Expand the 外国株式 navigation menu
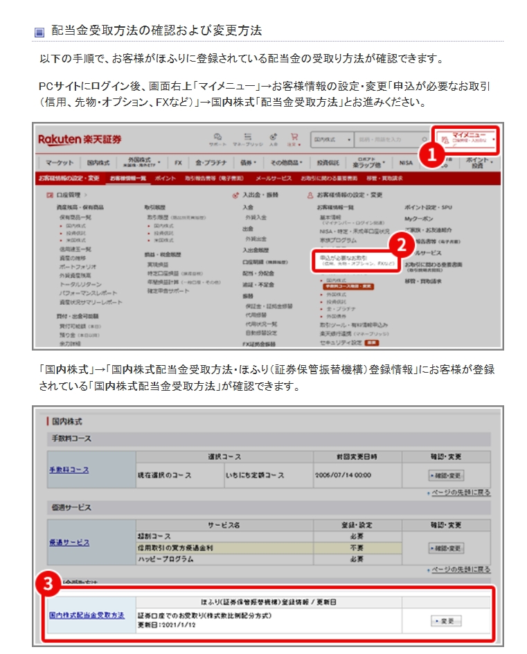Viewport: 527px width, 654px height. coord(141,163)
